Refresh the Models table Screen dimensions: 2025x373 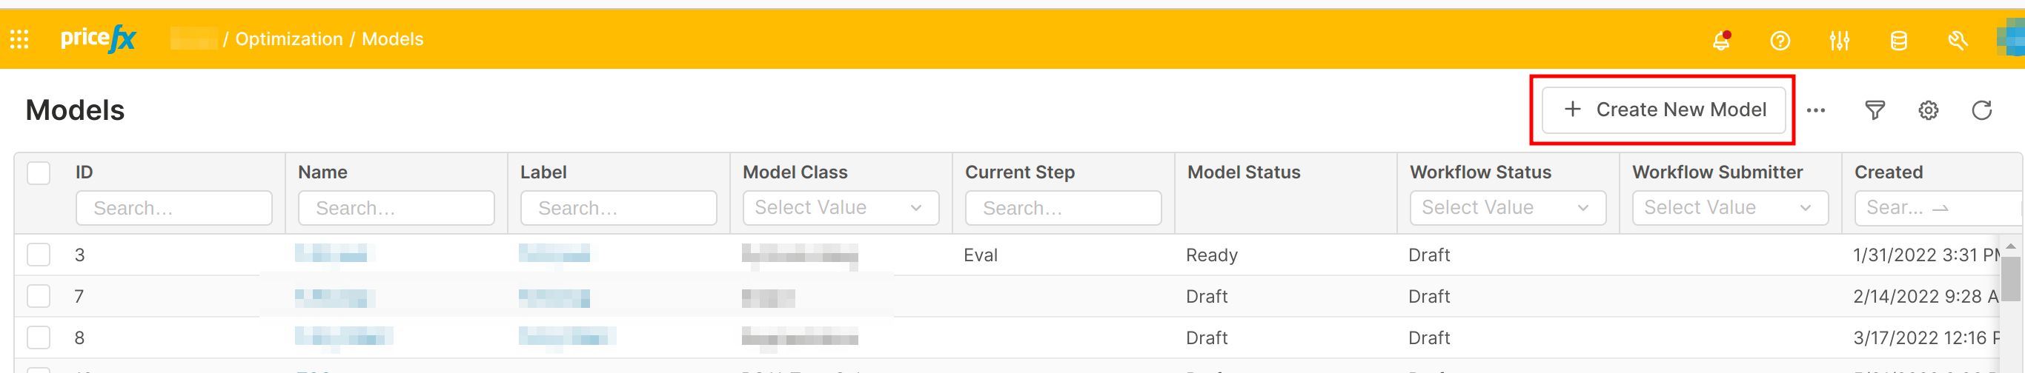[1982, 111]
